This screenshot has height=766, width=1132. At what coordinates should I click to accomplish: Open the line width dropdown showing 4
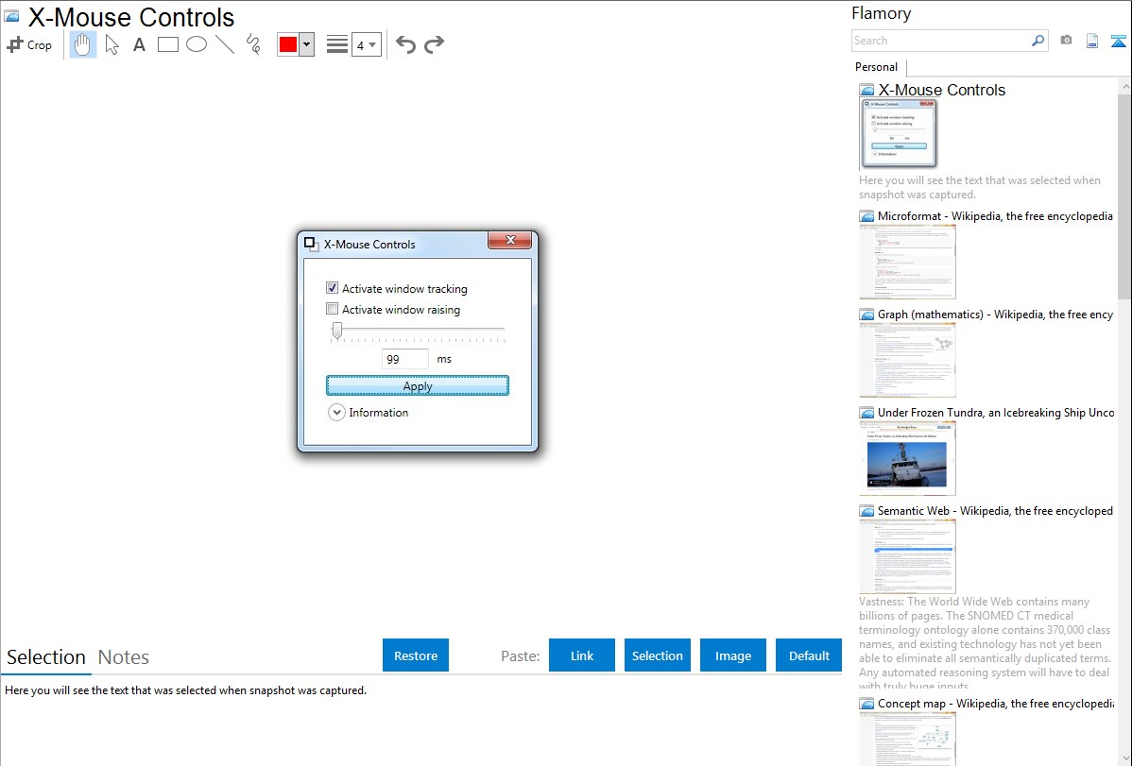point(366,44)
